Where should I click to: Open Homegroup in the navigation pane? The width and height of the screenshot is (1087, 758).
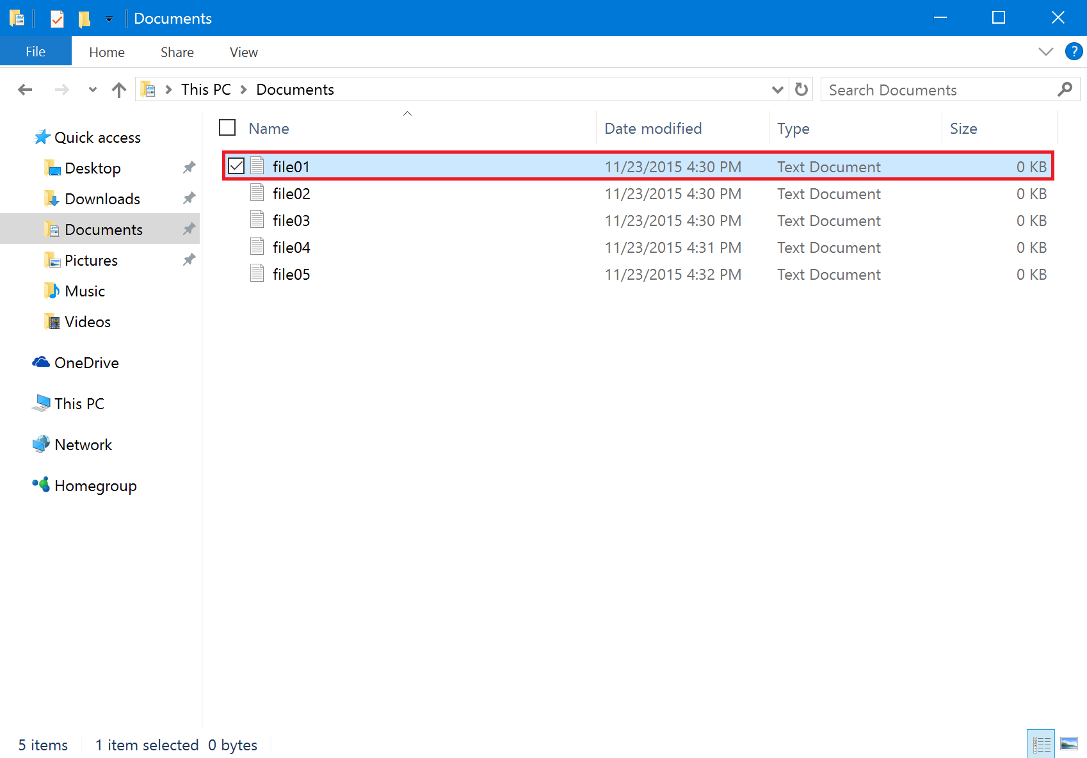click(95, 486)
